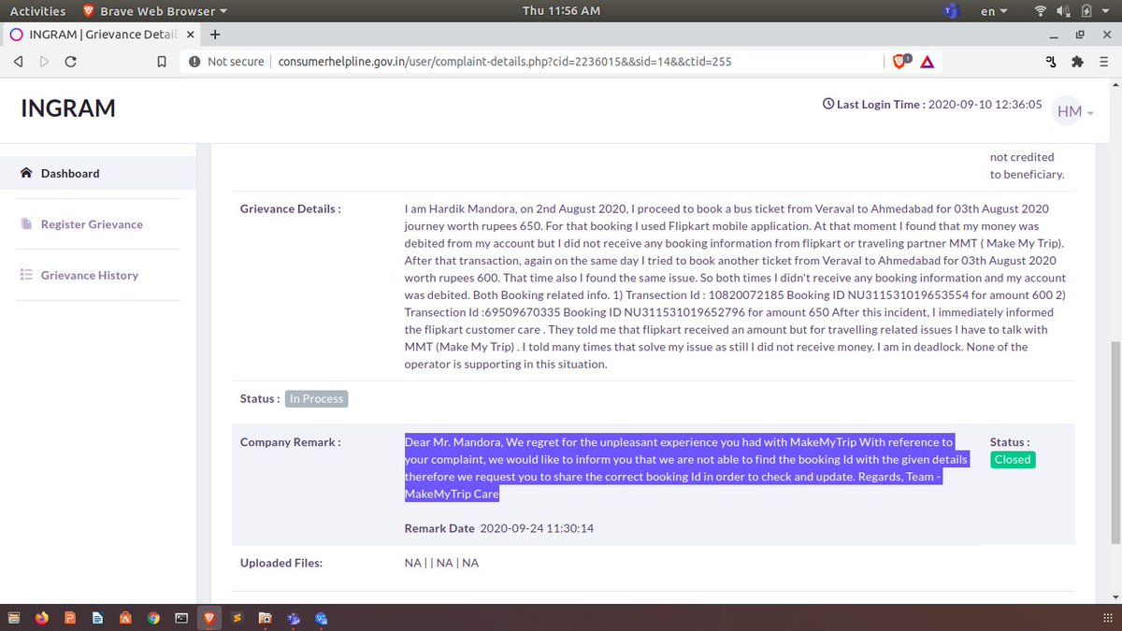
Task: Click the Uploaded Files NA value
Action: point(441,563)
